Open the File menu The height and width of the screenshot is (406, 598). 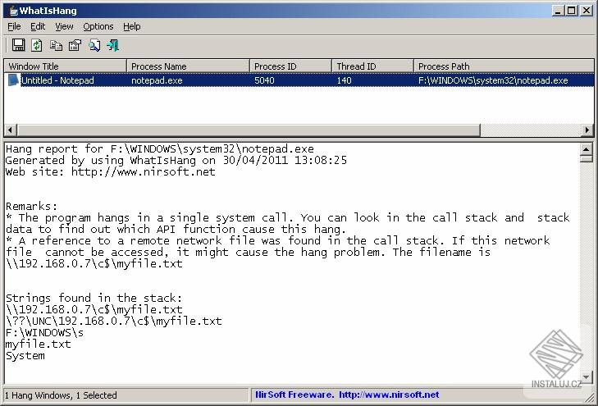14,26
